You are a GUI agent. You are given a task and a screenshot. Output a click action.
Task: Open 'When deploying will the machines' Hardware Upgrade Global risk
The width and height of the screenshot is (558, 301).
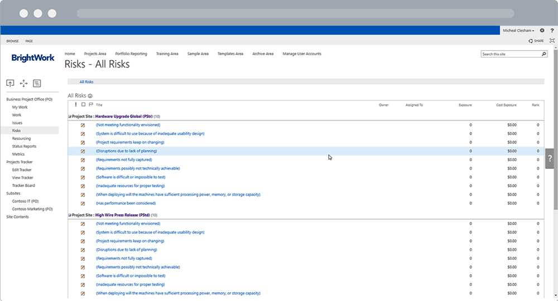[x=178, y=195]
